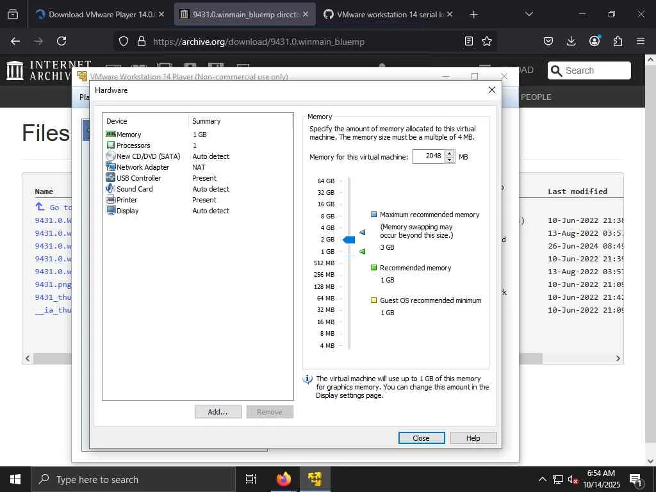Click the site security shield icon

(124, 41)
